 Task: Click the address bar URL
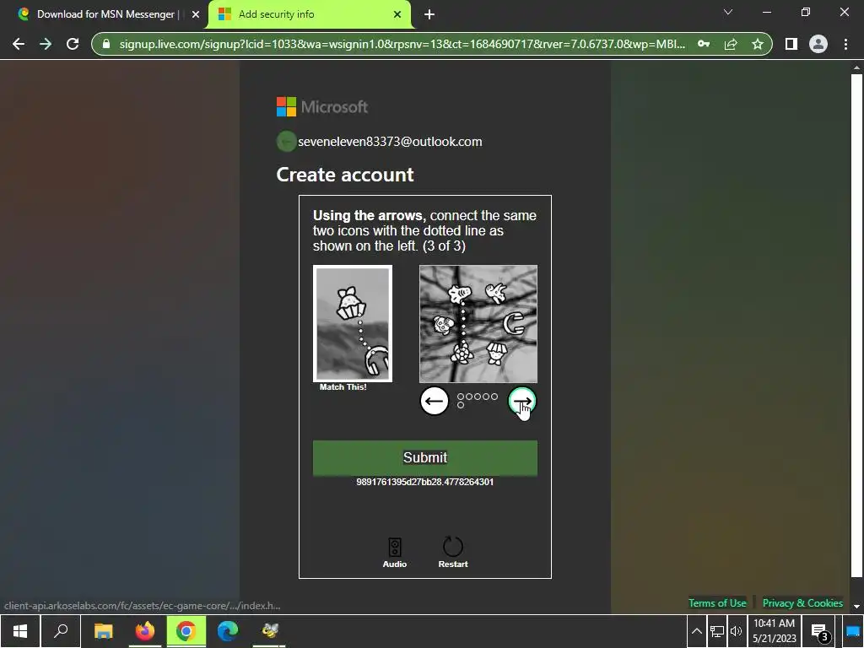coord(402,44)
